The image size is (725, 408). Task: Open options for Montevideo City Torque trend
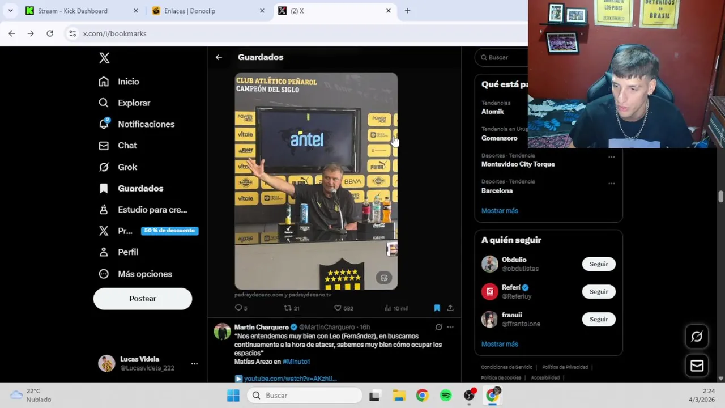coord(612,157)
